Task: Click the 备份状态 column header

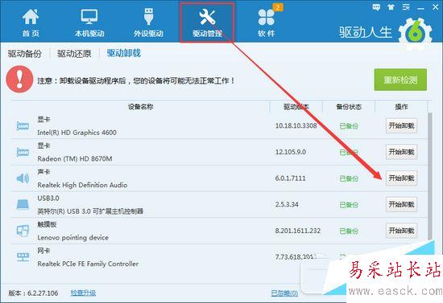Action: pos(349,107)
